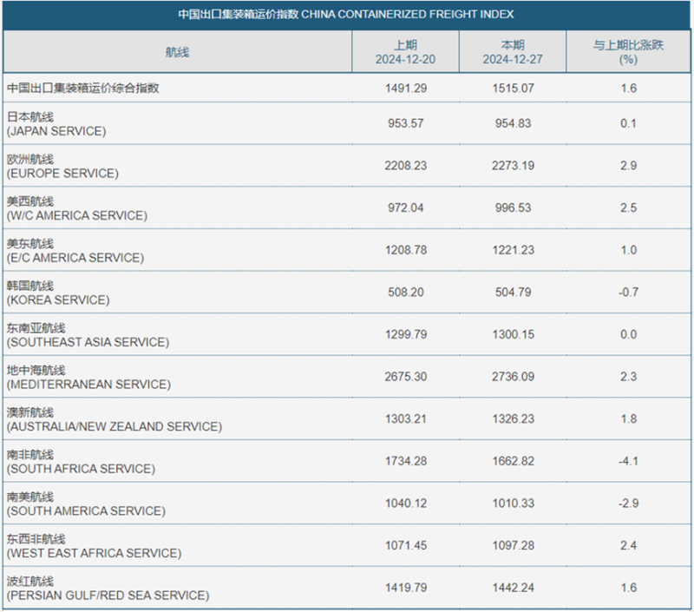Select the W/C America Service route
This screenshot has width=694, height=612.
[x=76, y=208]
